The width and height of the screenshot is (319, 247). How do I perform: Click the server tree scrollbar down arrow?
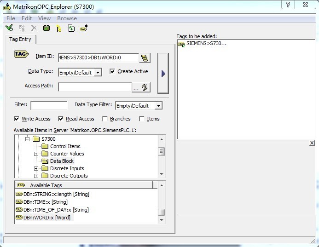pyautogui.click(x=162, y=174)
